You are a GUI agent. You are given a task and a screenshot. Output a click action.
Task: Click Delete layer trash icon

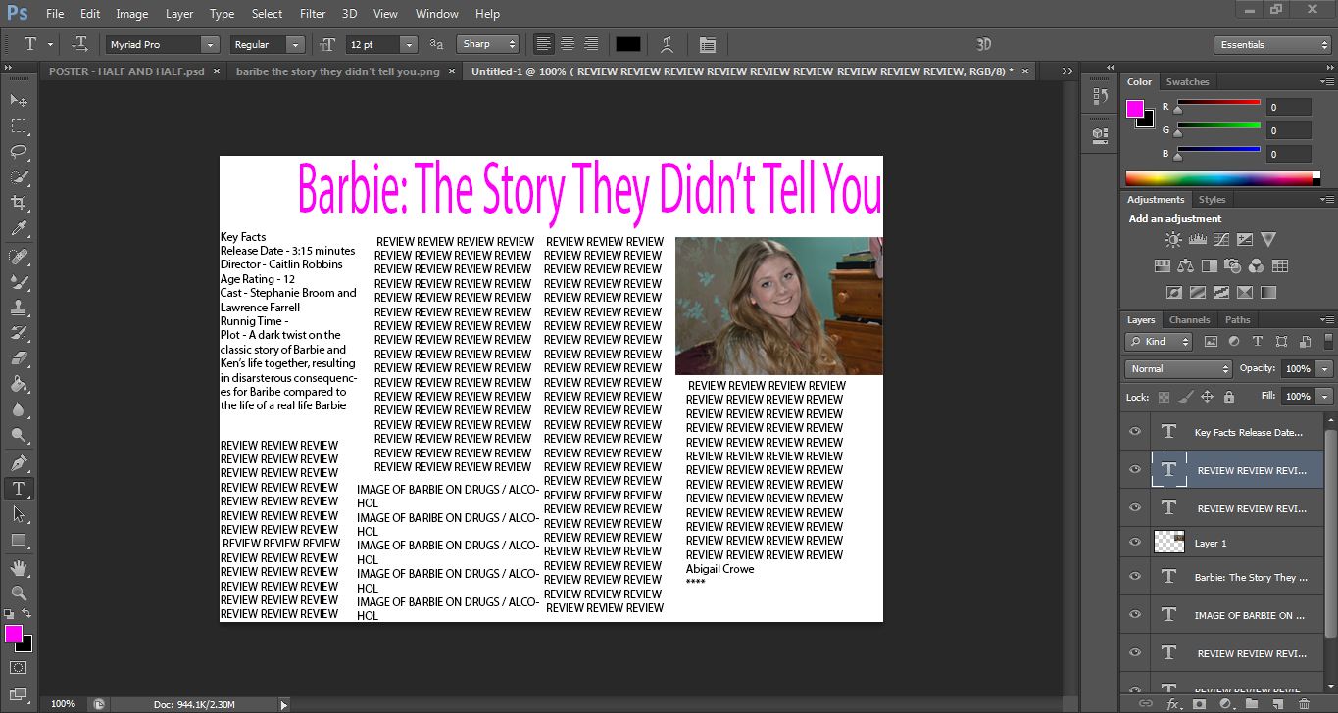[x=1304, y=703]
